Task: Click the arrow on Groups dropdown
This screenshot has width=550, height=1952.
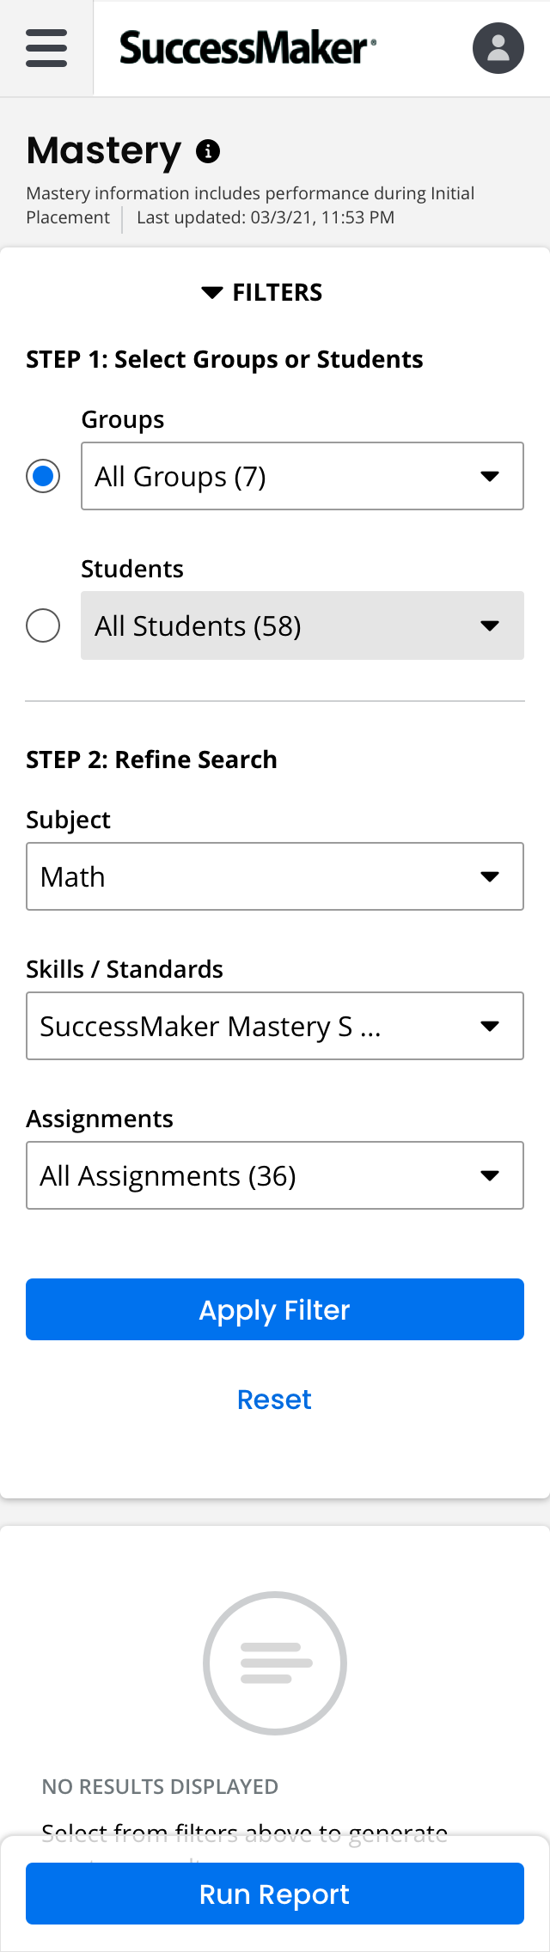Action: coord(490,476)
